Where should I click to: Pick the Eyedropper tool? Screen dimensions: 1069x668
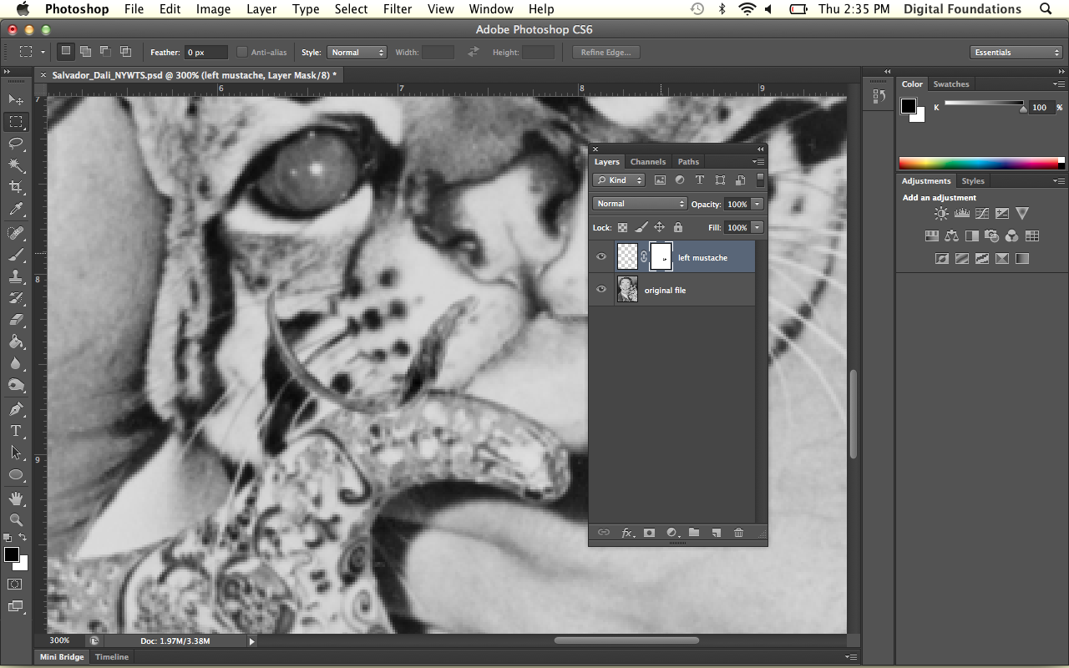point(16,210)
